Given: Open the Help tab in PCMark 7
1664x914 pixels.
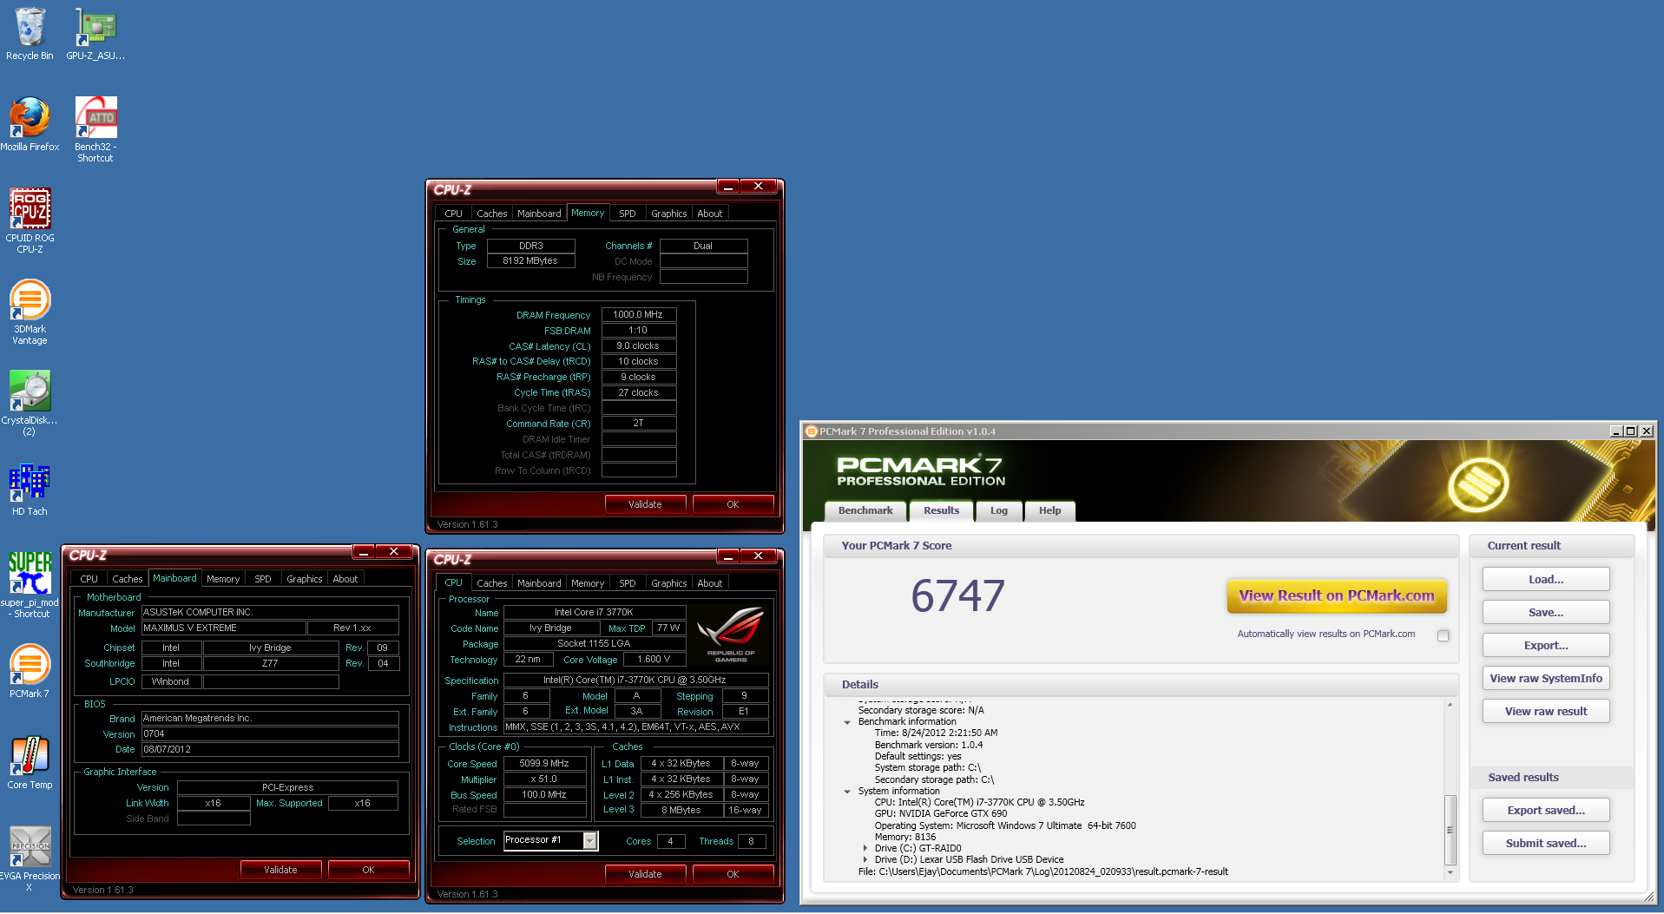Looking at the screenshot, I should (x=1049, y=510).
